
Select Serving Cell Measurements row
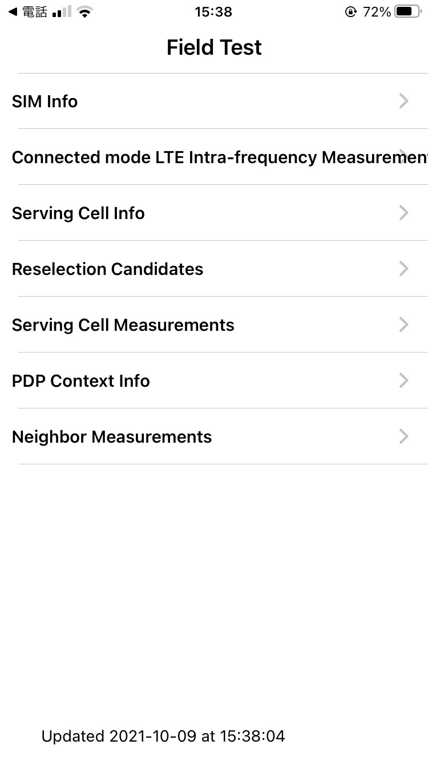coord(123,325)
